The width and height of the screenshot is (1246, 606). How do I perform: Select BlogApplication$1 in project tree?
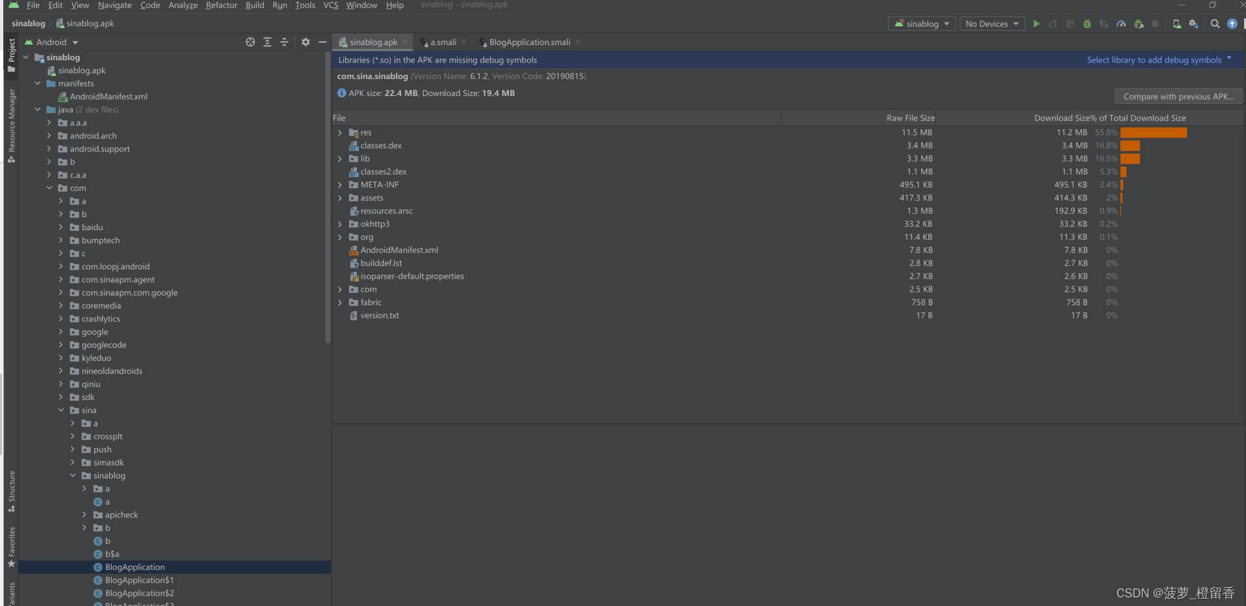click(139, 580)
